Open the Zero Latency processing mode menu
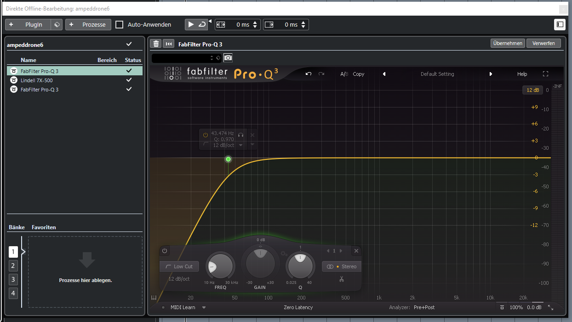 pos(298,307)
